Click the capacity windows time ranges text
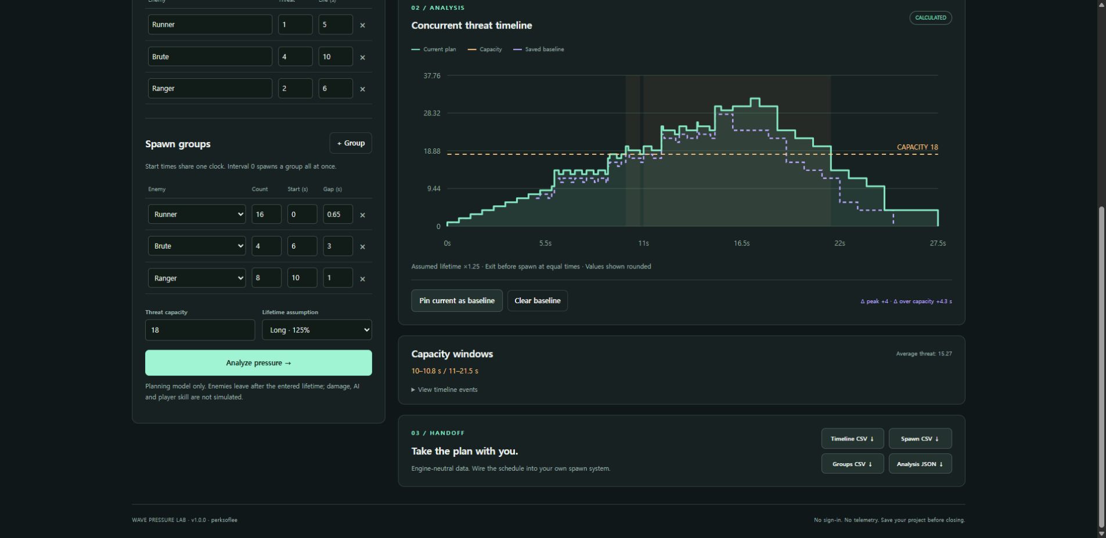This screenshot has height=538, width=1106. pos(445,370)
